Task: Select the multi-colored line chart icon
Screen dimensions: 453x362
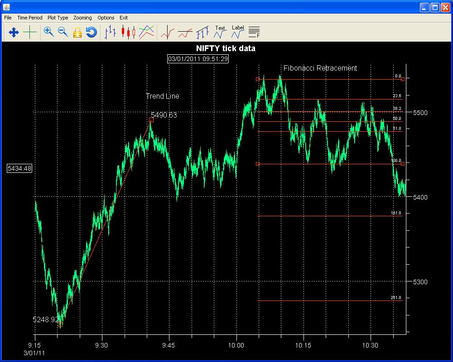Action: point(146,32)
